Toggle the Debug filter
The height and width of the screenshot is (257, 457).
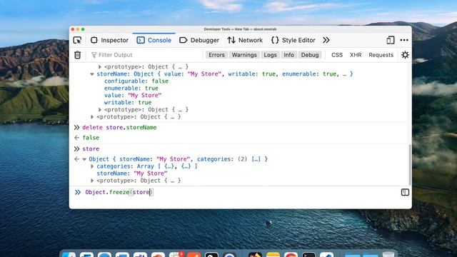pyautogui.click(x=310, y=55)
